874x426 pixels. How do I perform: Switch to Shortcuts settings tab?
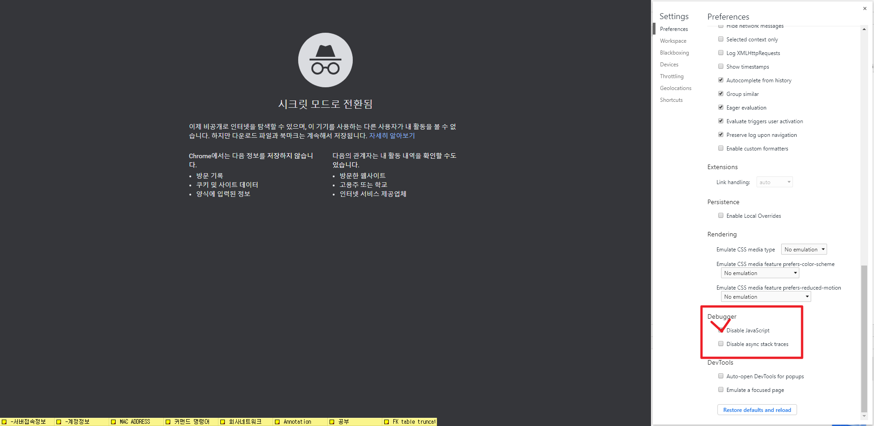pos(671,100)
